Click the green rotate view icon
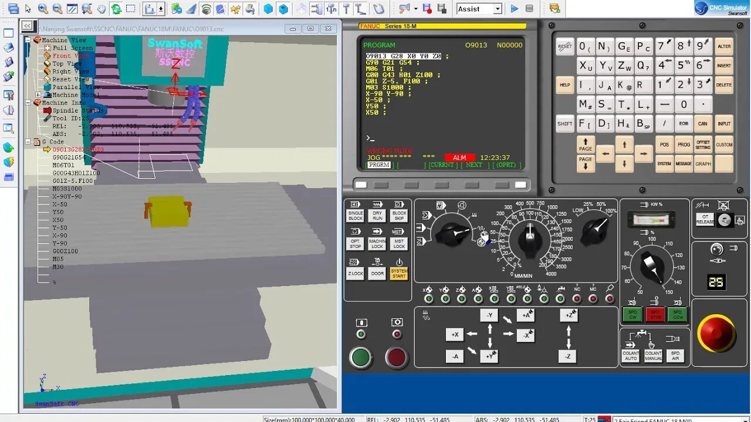Viewport: 751px width, 422px height. point(116,9)
